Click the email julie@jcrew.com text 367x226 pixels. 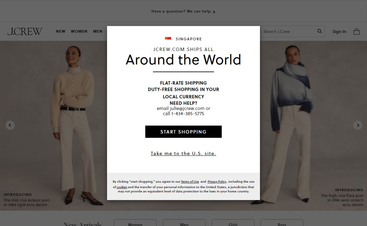(183, 108)
